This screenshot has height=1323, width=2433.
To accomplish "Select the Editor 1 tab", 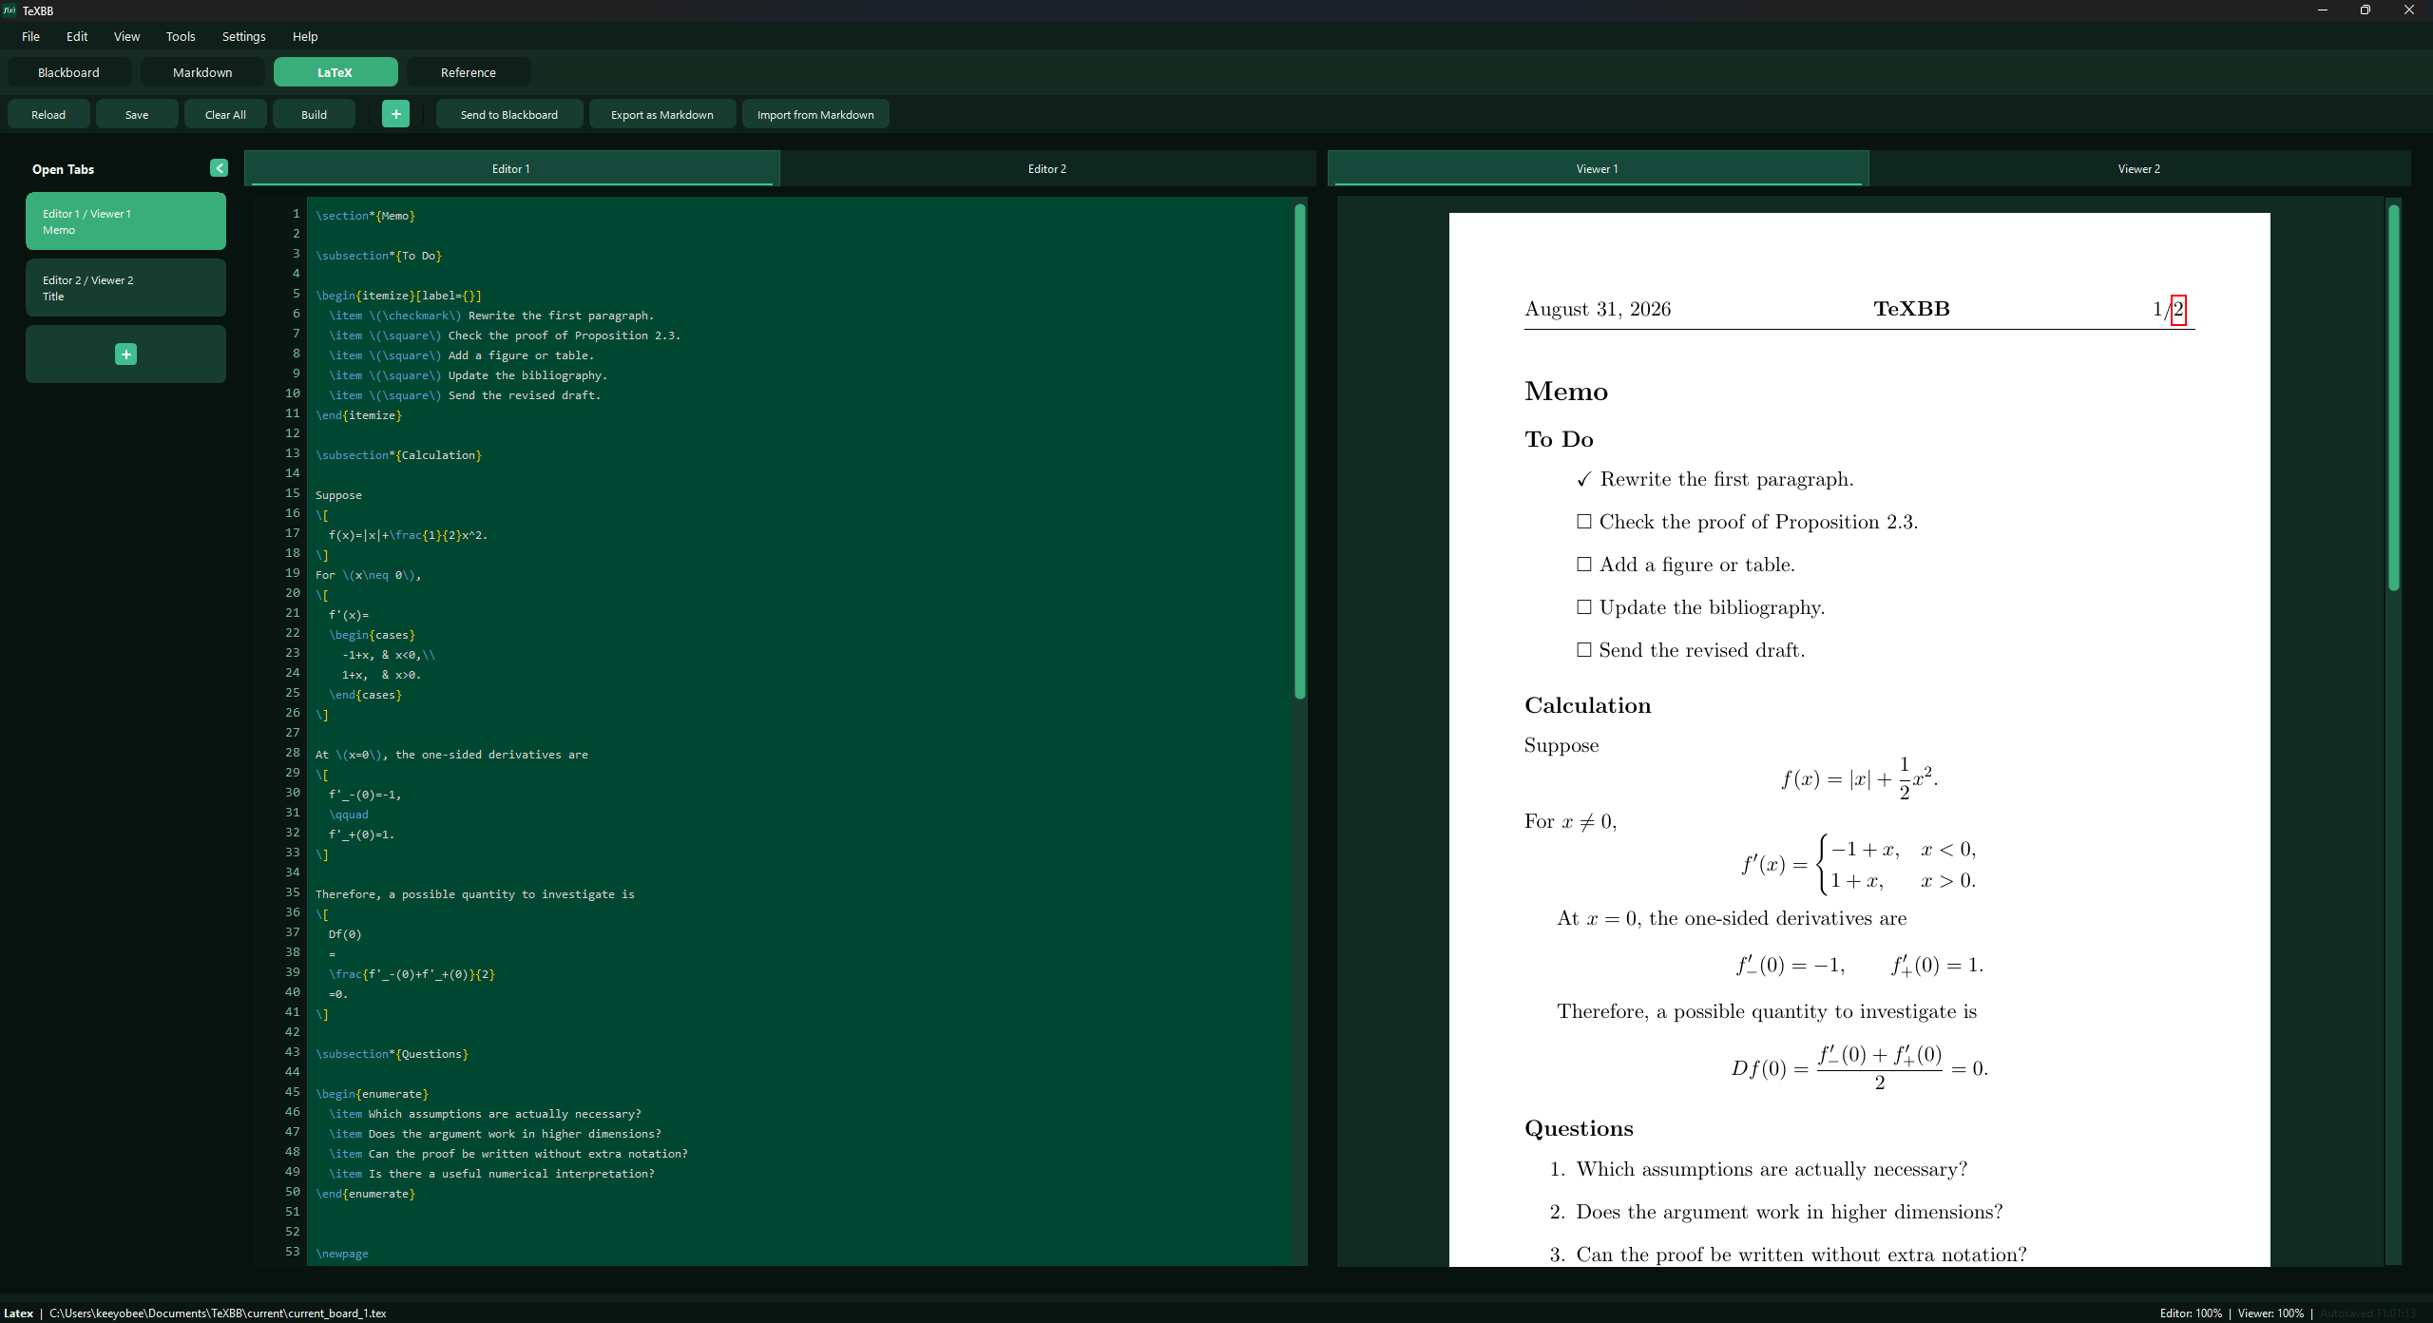I will (511, 168).
